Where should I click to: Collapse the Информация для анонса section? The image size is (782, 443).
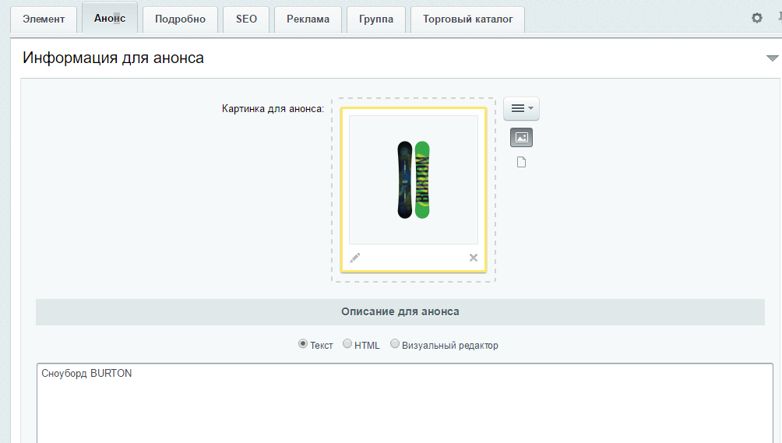(x=772, y=58)
